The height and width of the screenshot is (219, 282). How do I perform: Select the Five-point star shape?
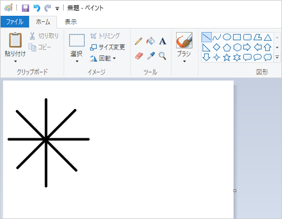pyautogui.click(x=227, y=58)
